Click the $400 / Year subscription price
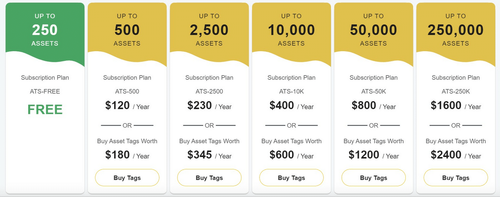 tap(291, 106)
